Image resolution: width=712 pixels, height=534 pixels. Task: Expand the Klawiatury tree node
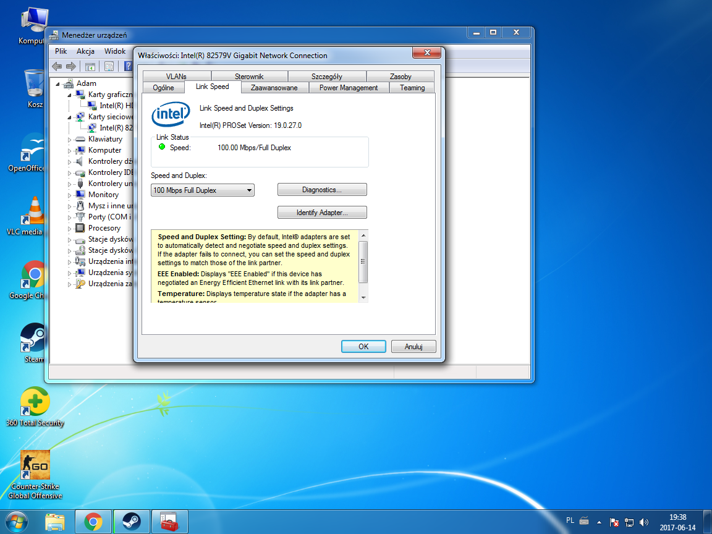[x=69, y=140]
